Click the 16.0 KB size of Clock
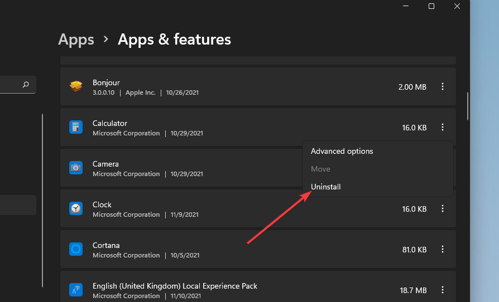This screenshot has width=499, height=302. point(414,209)
